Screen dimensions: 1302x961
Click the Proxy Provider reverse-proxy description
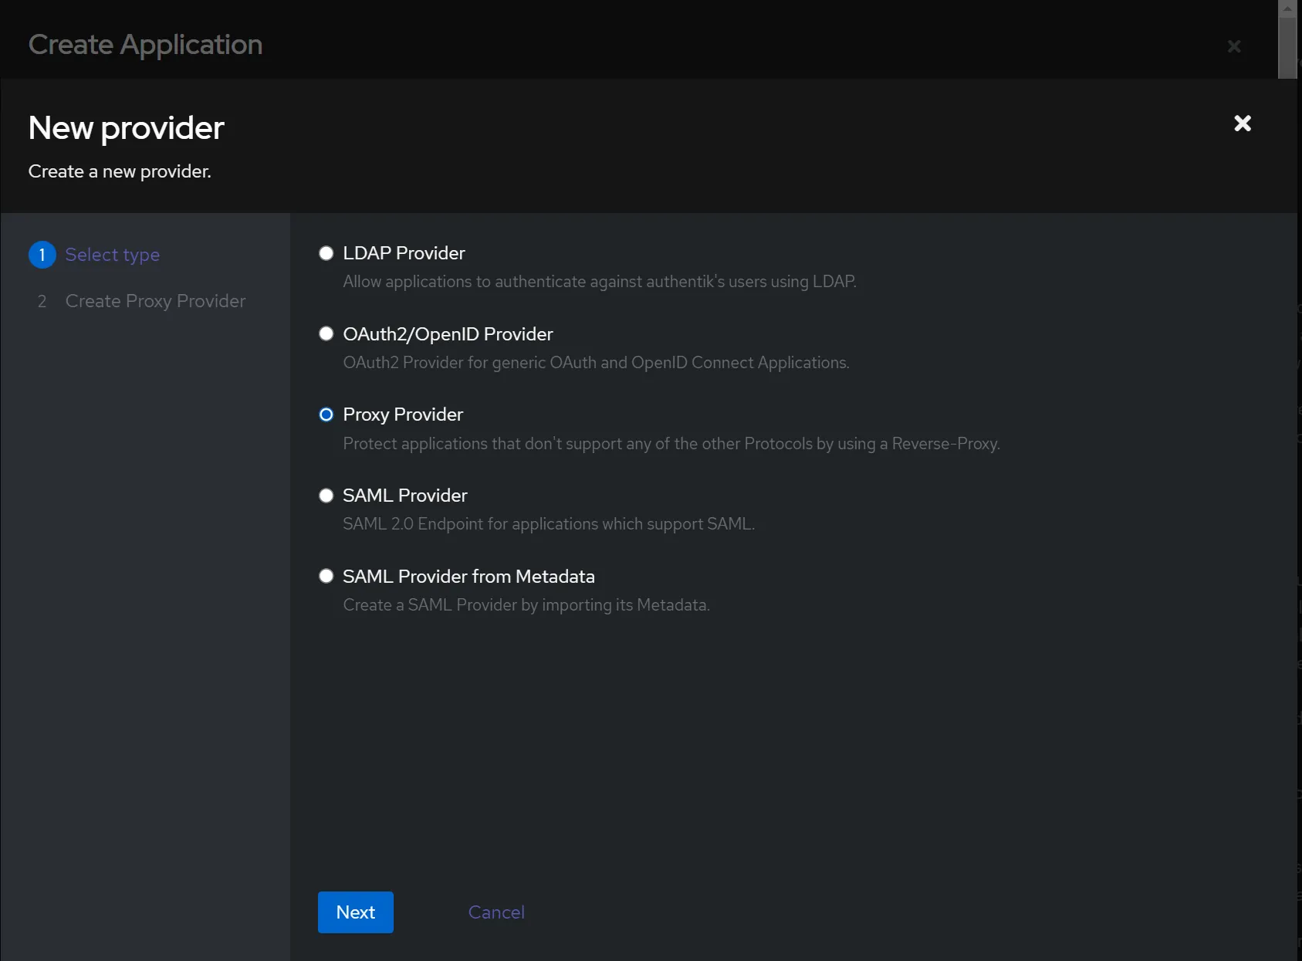pos(671,444)
